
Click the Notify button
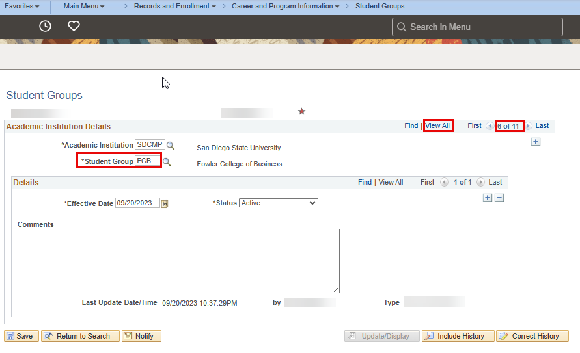pyautogui.click(x=142, y=336)
